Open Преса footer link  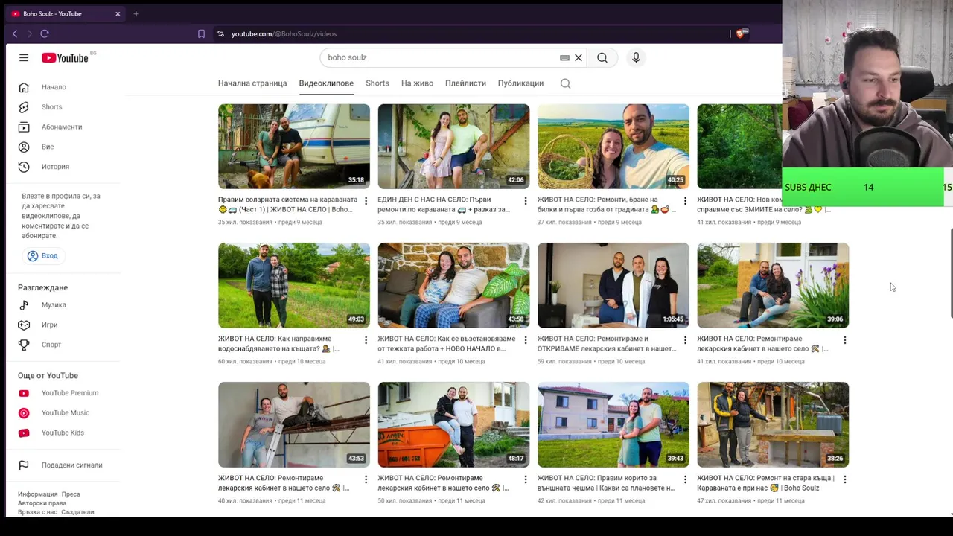tap(71, 494)
